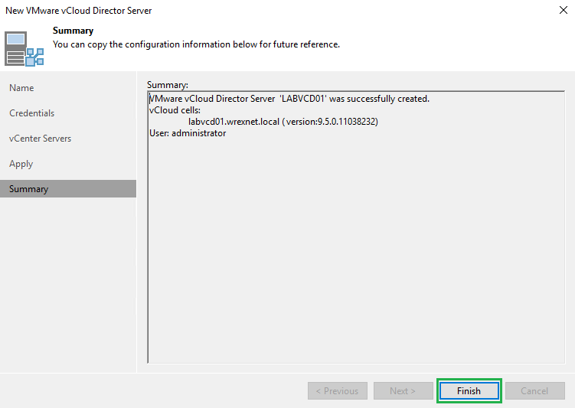The width and height of the screenshot is (575, 408).
Task: Click the 'Summary:' label above text box
Action: pyautogui.click(x=167, y=84)
